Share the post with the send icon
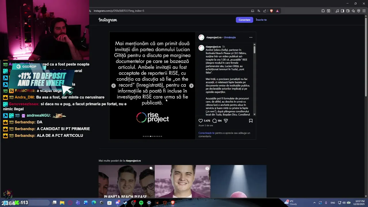368x207 pixels. pos(226,121)
